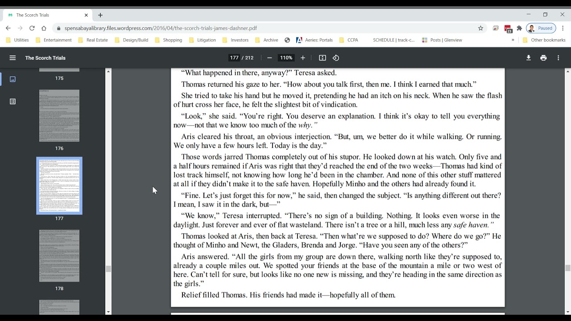Go to the browser home page

pos(44,28)
